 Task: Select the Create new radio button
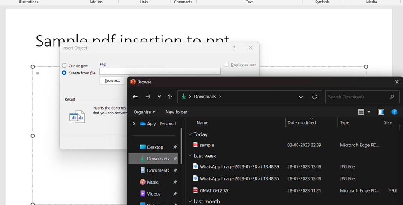pyautogui.click(x=64, y=65)
